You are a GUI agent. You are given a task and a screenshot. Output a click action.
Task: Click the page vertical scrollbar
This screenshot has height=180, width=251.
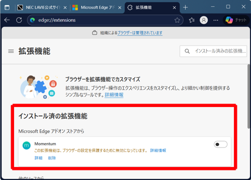pos(249,96)
